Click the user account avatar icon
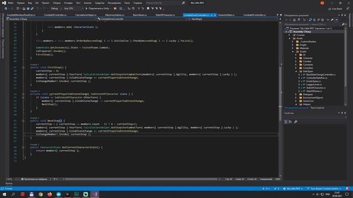The width and height of the screenshot is (353, 198). point(322,3)
